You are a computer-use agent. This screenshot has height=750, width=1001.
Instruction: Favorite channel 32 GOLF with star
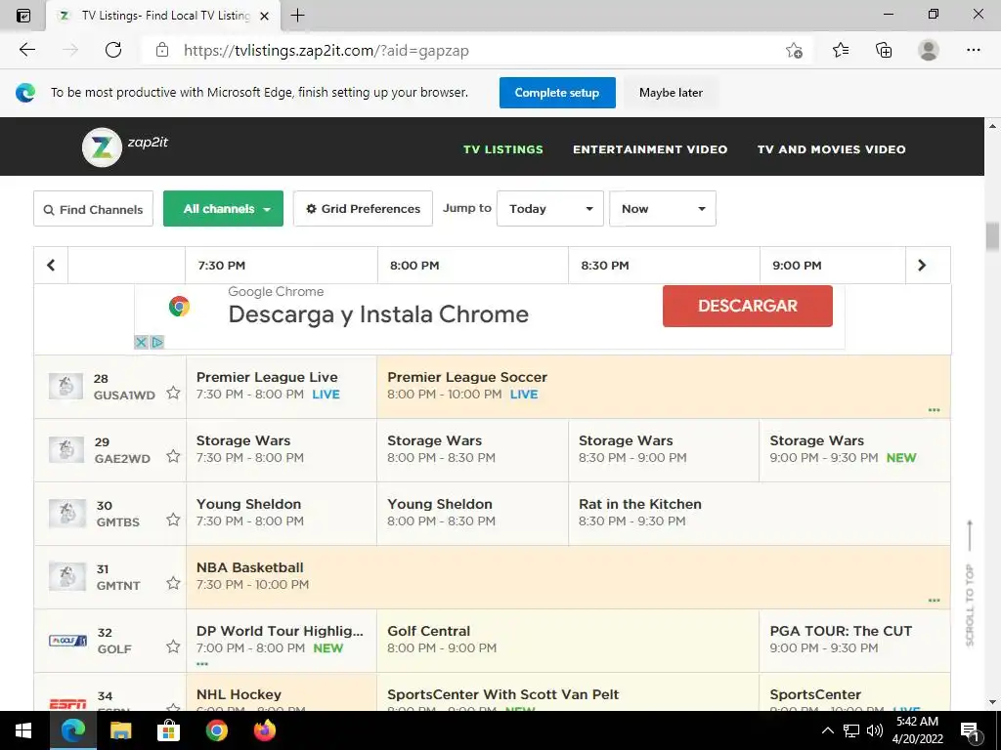point(173,646)
